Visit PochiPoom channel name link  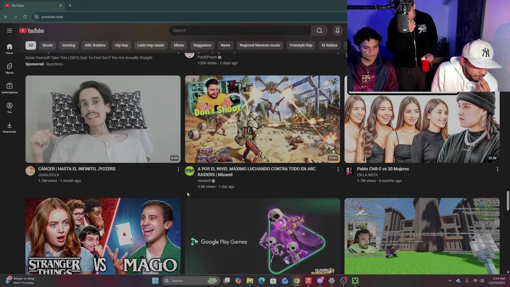(207, 57)
